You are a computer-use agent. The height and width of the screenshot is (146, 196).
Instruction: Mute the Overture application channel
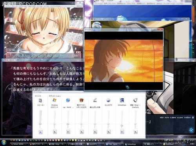click(136, 132)
